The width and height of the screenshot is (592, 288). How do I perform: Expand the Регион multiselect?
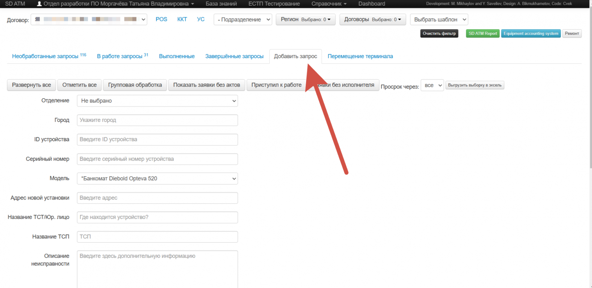click(x=305, y=19)
